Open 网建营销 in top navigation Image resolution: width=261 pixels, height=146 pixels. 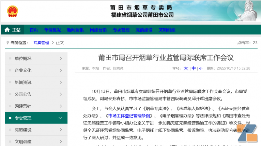click(x=98, y=30)
